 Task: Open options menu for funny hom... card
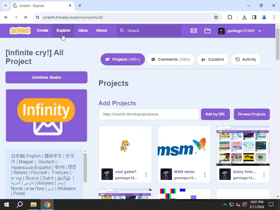[x=264, y=174]
